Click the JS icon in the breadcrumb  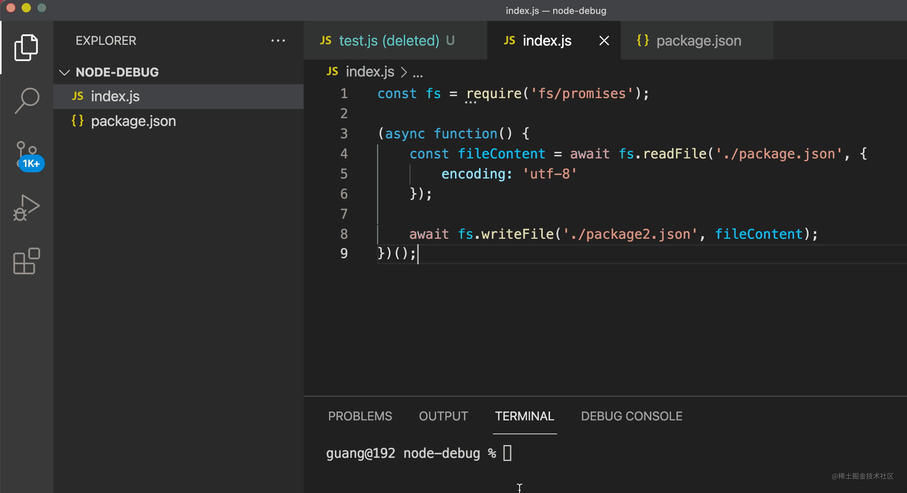point(332,71)
